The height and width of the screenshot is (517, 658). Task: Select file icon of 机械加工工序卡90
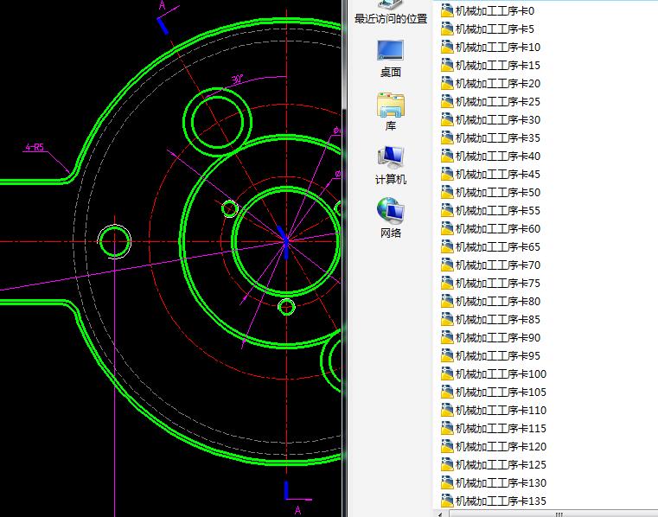(447, 337)
